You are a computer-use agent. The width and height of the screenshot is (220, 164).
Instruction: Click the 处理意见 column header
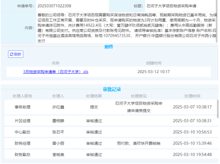click(139, 96)
